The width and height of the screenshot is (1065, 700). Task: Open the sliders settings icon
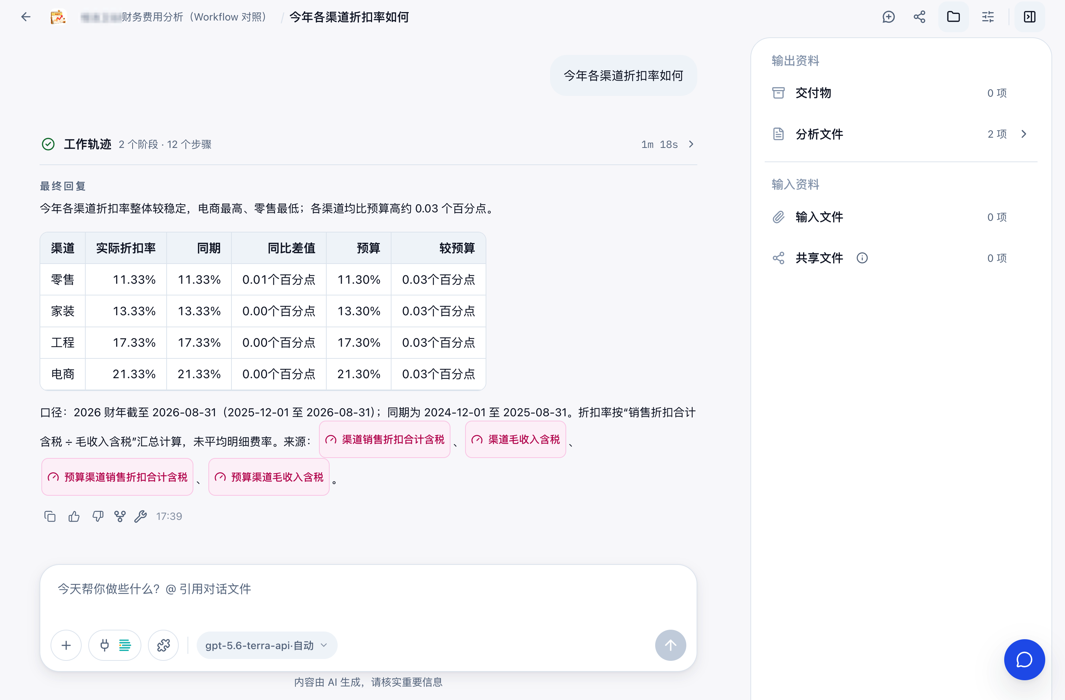[988, 17]
